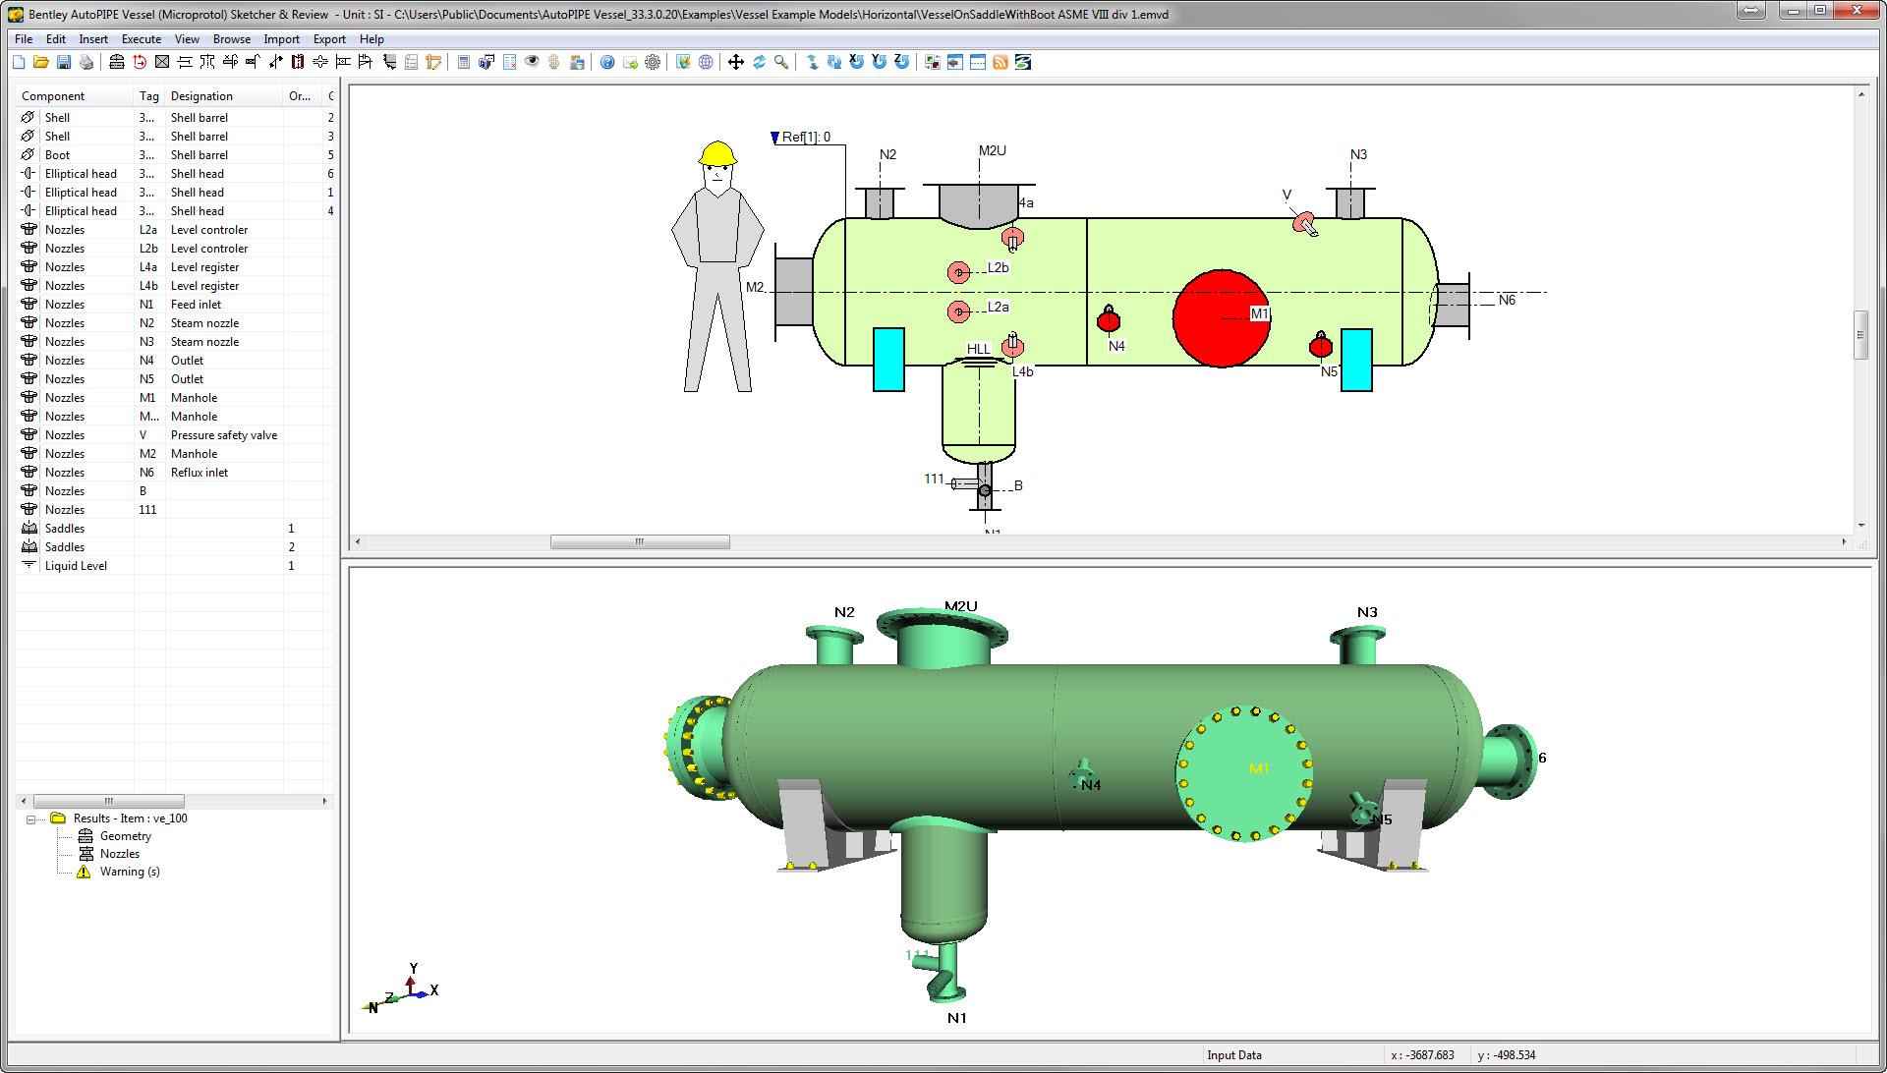Click the scroll-down arrow of the 2D sketch pane
This screenshot has width=1887, height=1073.
coord(1860,526)
